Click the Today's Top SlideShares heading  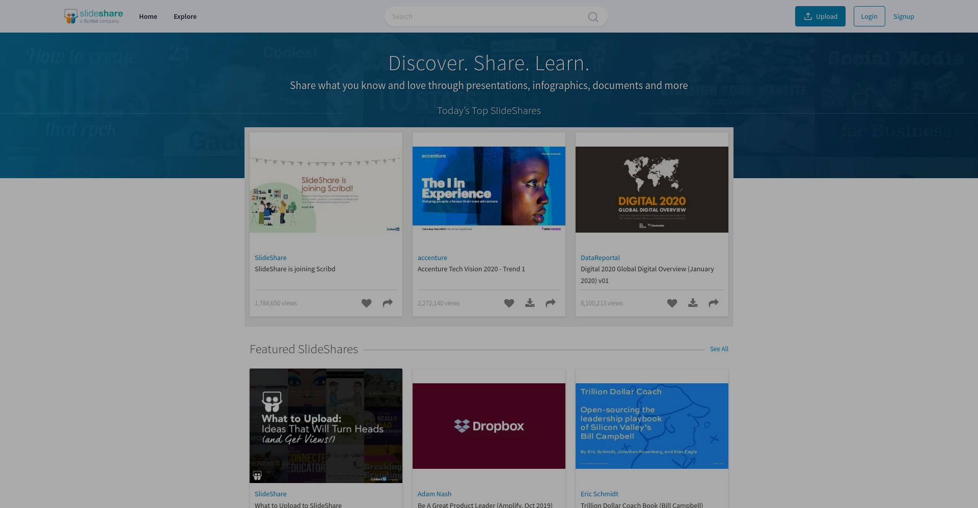point(489,110)
